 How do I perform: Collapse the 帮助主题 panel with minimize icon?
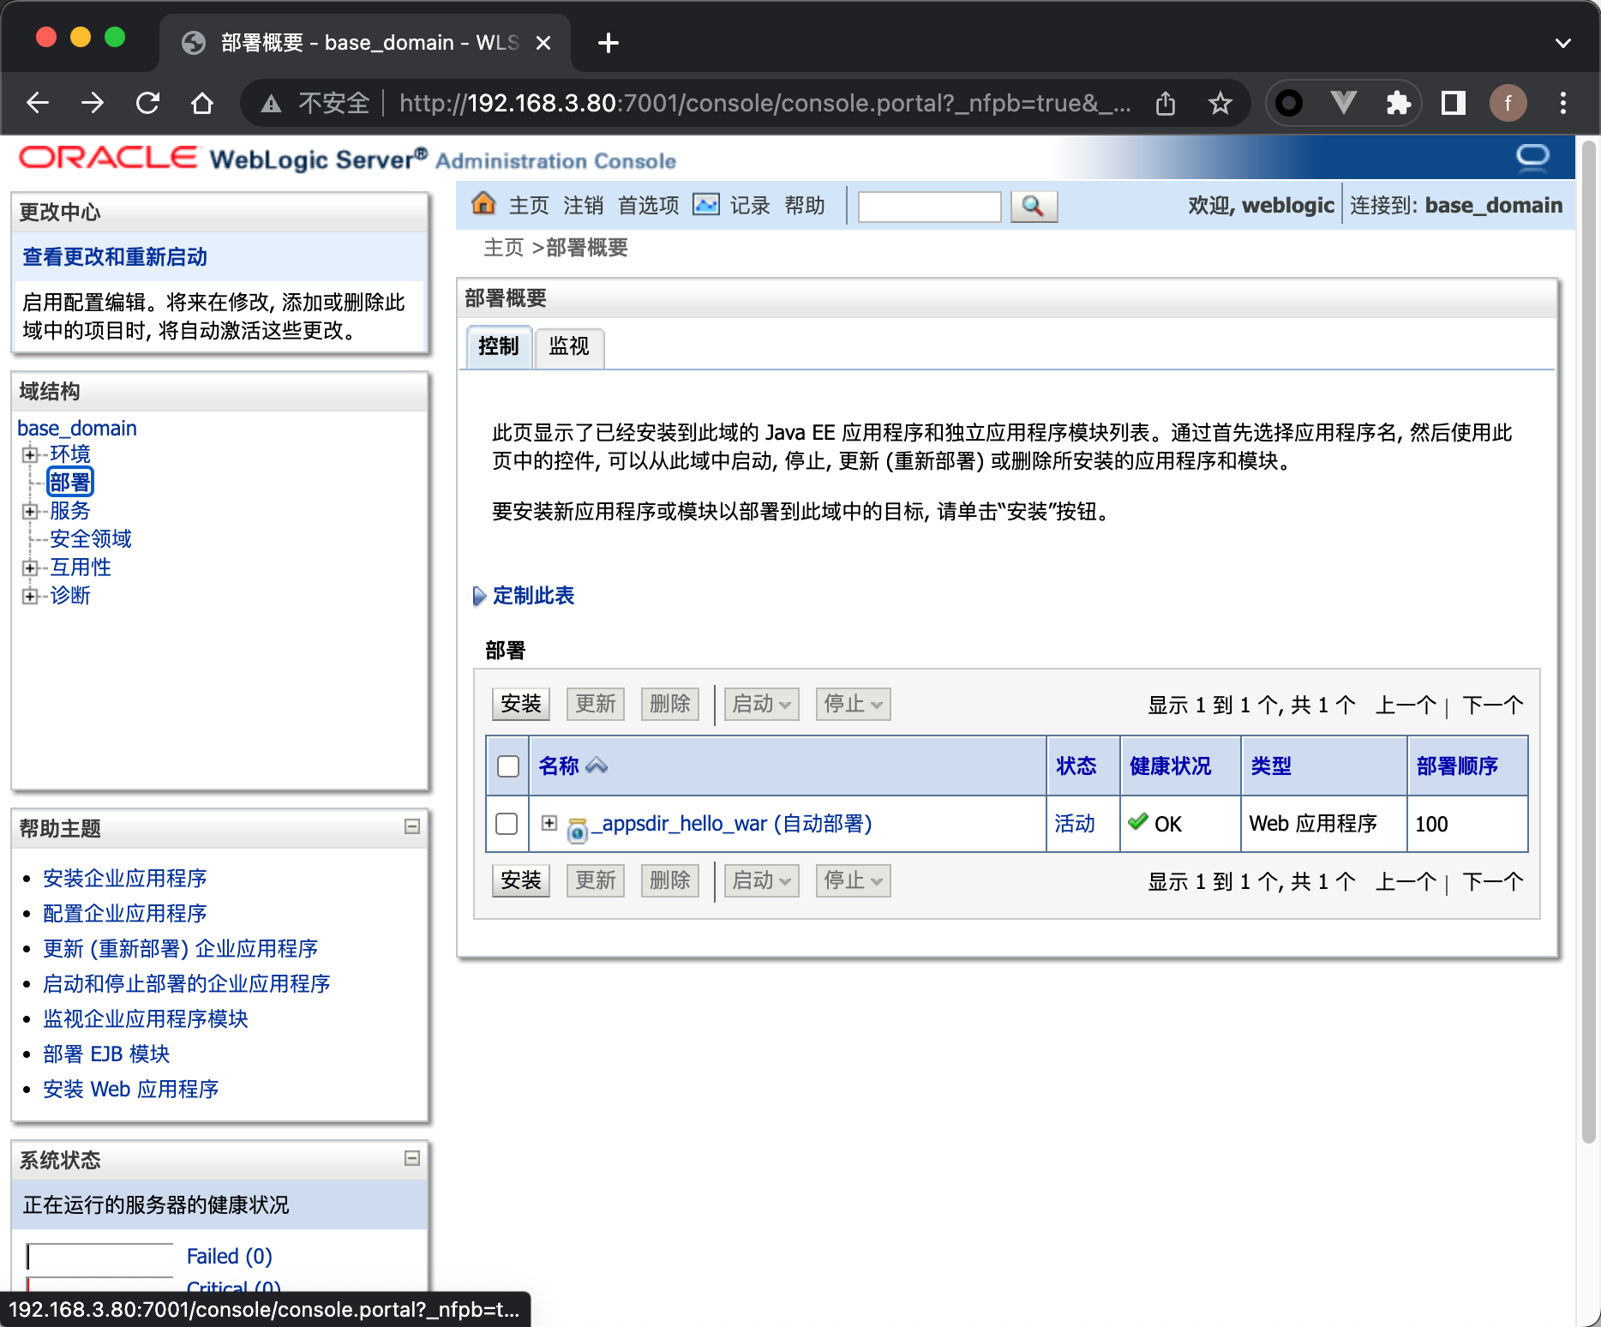coord(412,826)
